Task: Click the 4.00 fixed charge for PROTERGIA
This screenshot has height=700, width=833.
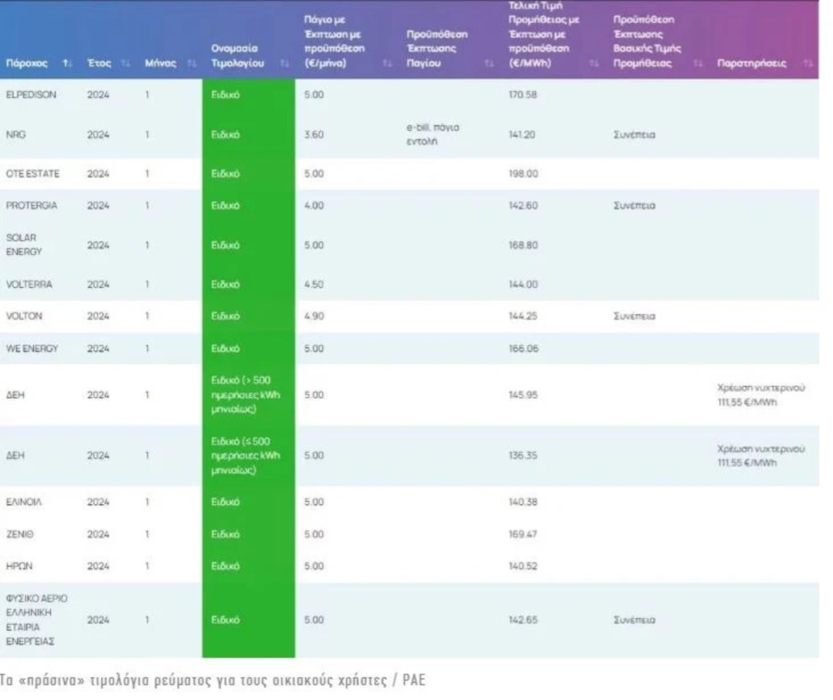Action: 314,206
